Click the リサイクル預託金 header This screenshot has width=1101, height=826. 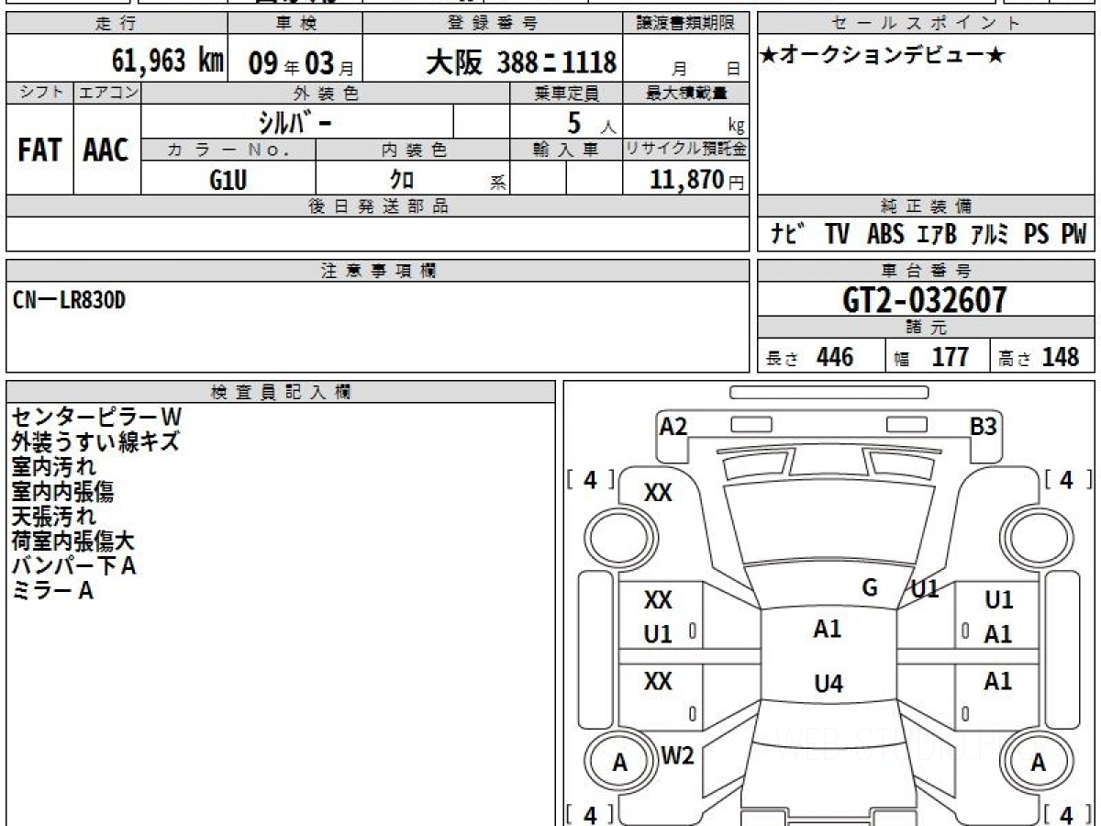(685, 150)
